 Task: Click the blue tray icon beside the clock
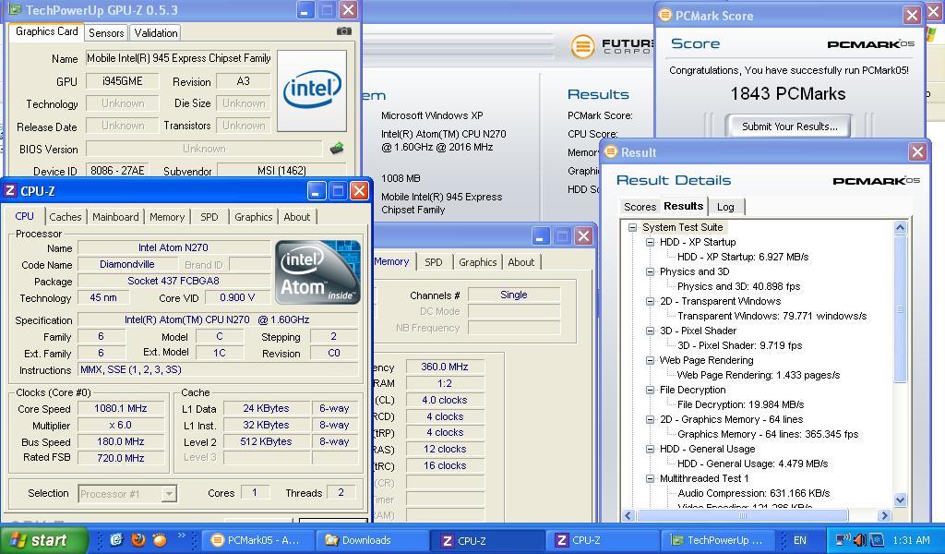pyautogui.click(x=877, y=539)
